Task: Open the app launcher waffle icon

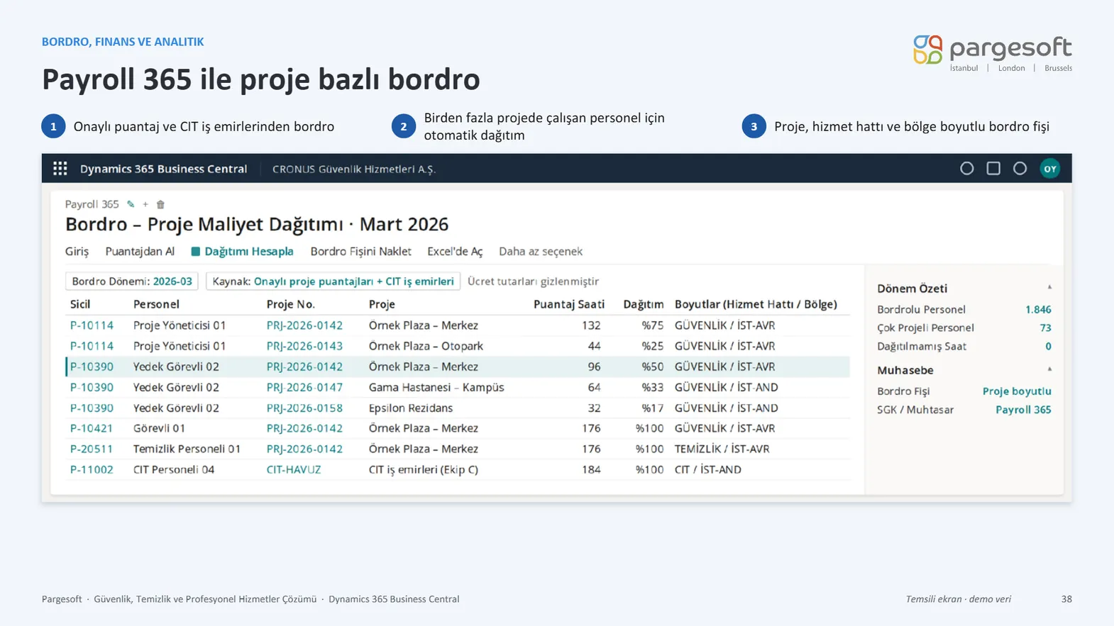Action: point(60,169)
